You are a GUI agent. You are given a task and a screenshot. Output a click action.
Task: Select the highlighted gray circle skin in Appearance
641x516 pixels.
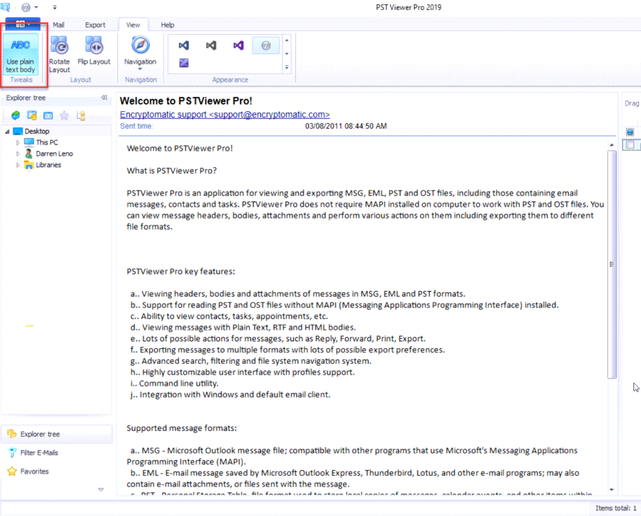click(x=265, y=45)
